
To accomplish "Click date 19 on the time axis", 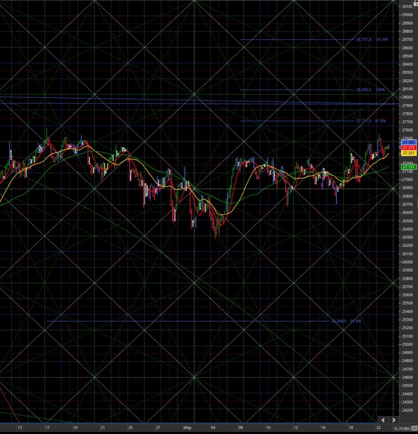I will click(x=75, y=428).
